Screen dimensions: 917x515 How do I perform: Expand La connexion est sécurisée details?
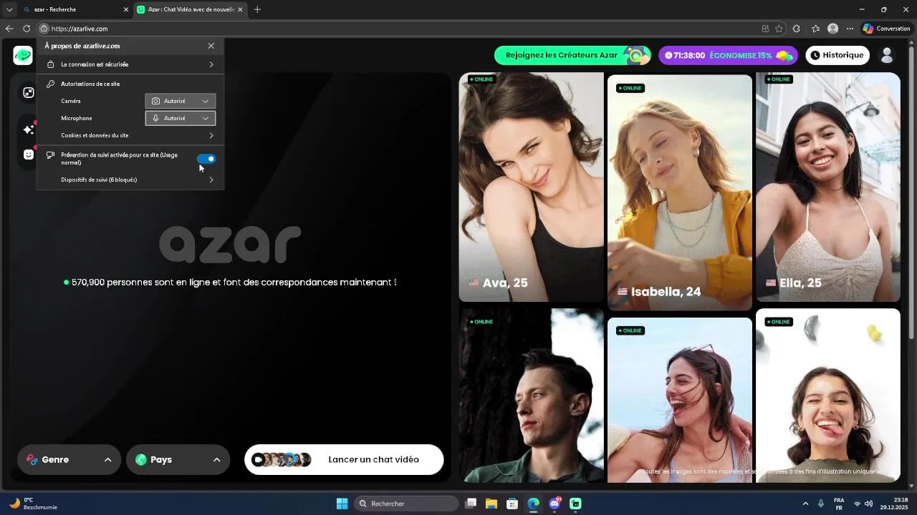(x=130, y=64)
